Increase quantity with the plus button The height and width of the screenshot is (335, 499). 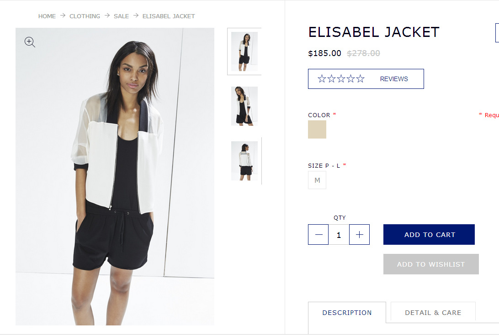coord(359,235)
